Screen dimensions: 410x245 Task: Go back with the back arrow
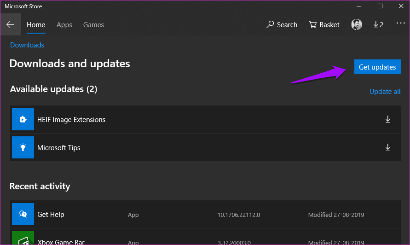11,24
